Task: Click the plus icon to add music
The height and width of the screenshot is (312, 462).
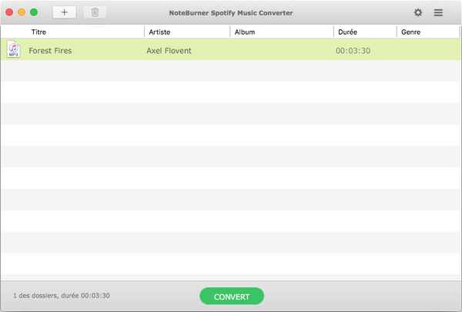Action: pyautogui.click(x=64, y=12)
